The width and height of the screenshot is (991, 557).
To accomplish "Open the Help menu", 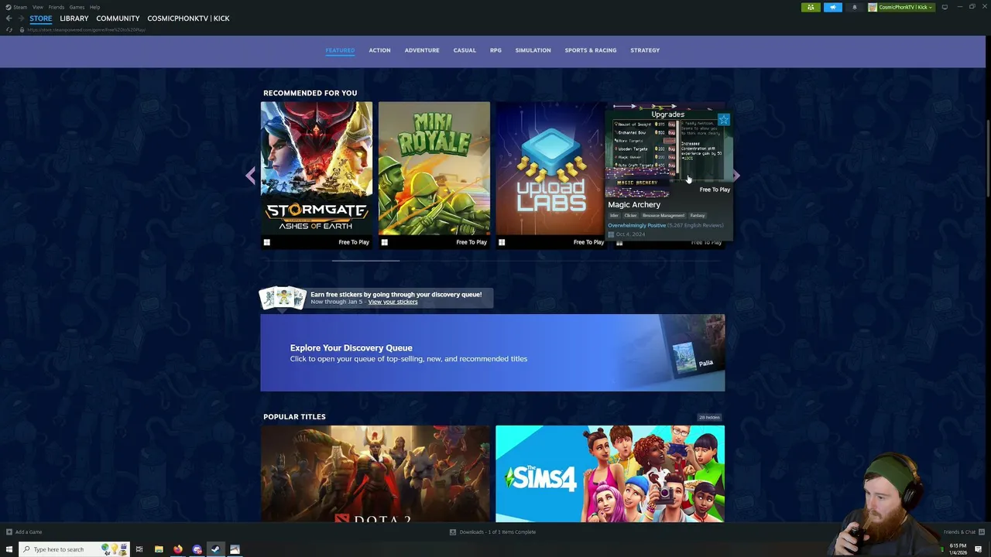I will pos(94,7).
